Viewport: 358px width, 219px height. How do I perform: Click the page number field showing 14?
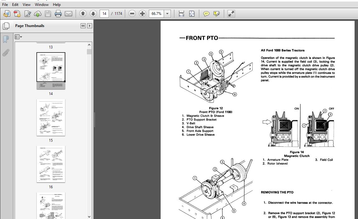(x=104, y=14)
